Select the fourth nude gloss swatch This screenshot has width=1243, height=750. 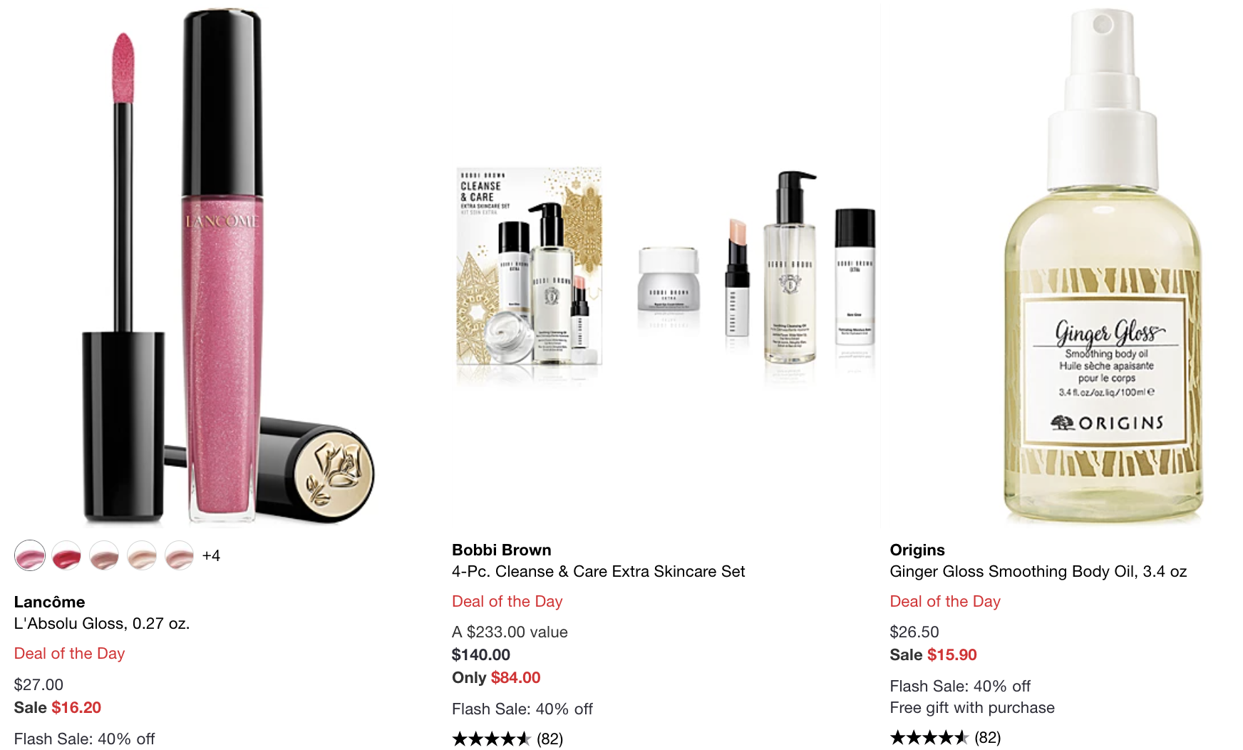coord(142,555)
